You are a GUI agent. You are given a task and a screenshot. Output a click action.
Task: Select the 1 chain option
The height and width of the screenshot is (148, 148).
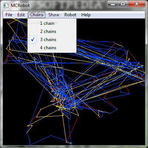[x=52, y=23]
